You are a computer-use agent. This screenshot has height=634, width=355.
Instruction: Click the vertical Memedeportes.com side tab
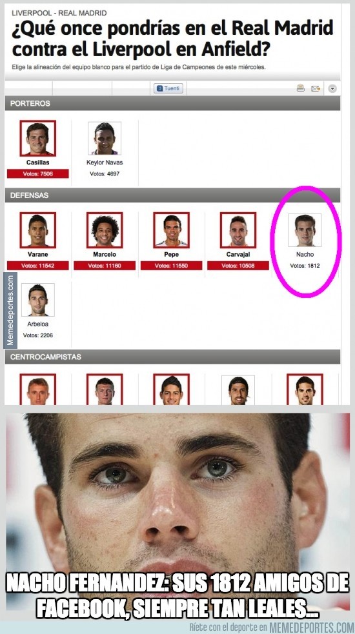coord(10,310)
